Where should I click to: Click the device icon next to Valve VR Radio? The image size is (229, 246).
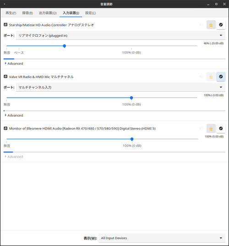(5, 76)
